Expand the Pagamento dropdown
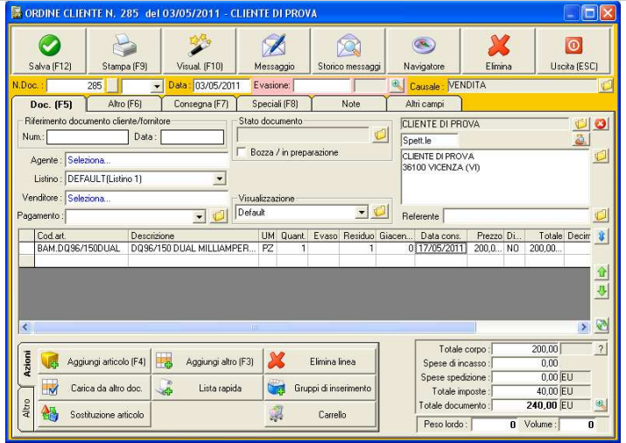This screenshot has height=443, width=626. [199, 216]
